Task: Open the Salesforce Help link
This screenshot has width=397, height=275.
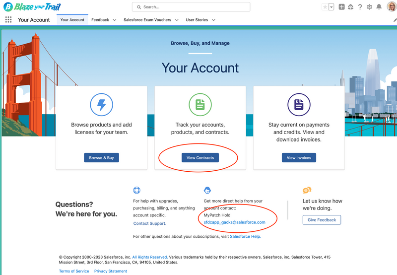Action: 245,236
